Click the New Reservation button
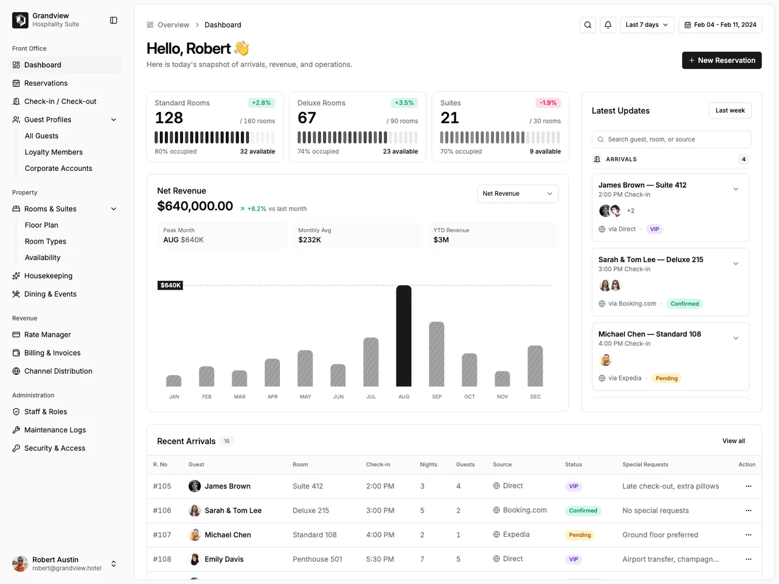 pos(721,60)
